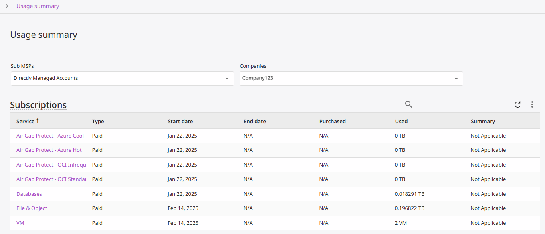Sort by the Start date column header
545x234 pixels.
coord(180,122)
